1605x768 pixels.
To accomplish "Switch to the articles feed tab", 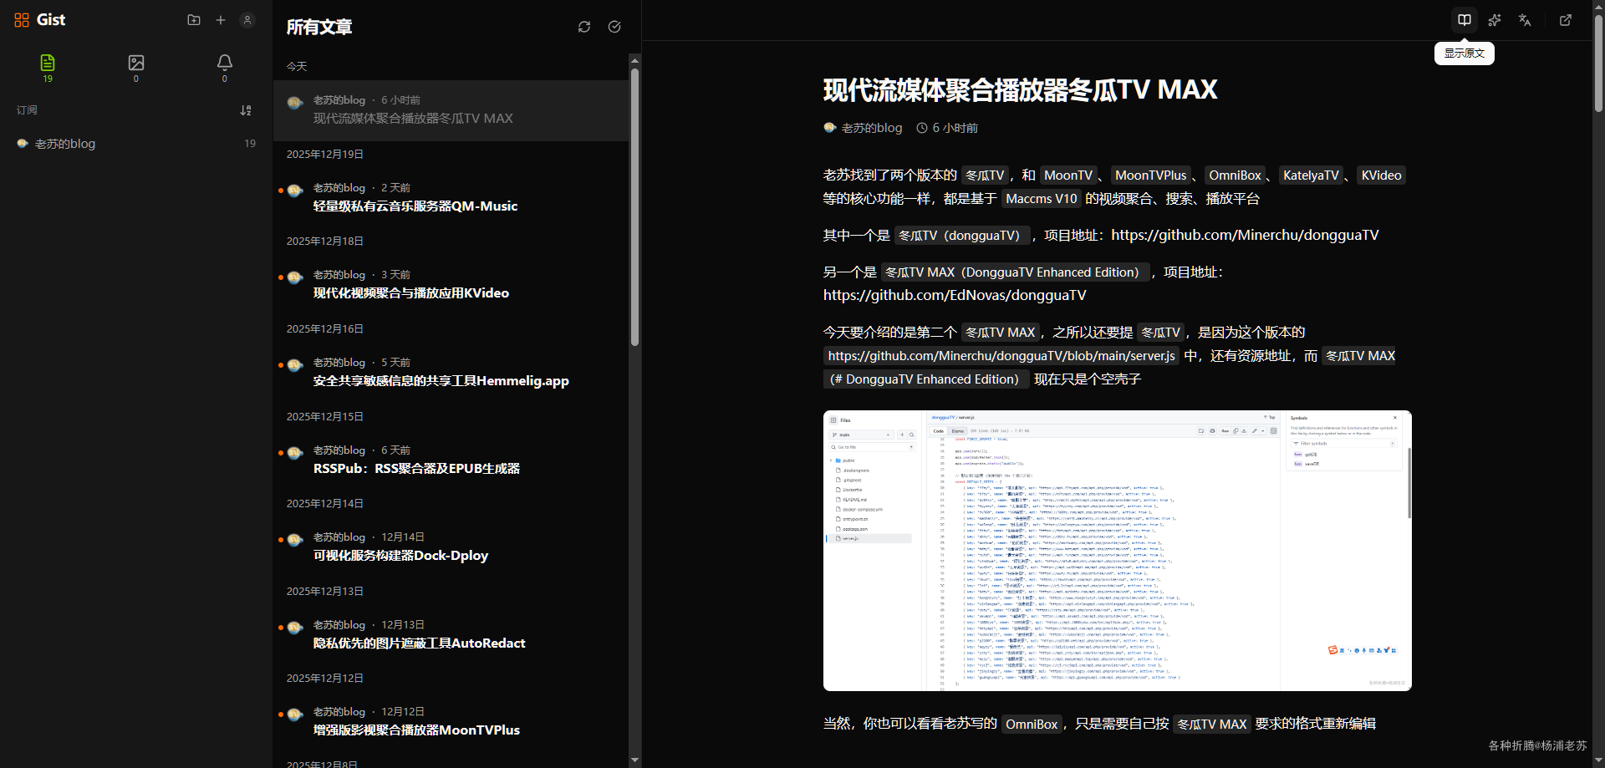I will [48, 67].
